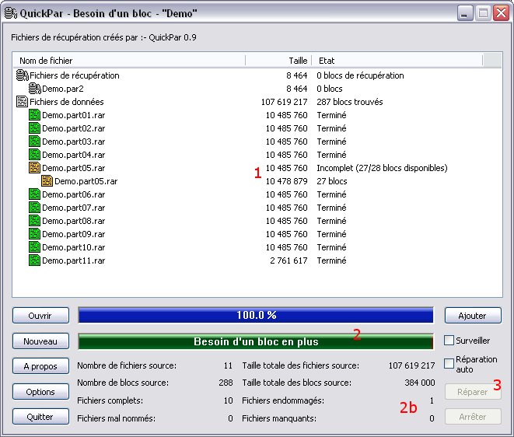This screenshot has height=437, width=514.
Task: Select the Demo.part11.rar file name
Action: click(74, 260)
